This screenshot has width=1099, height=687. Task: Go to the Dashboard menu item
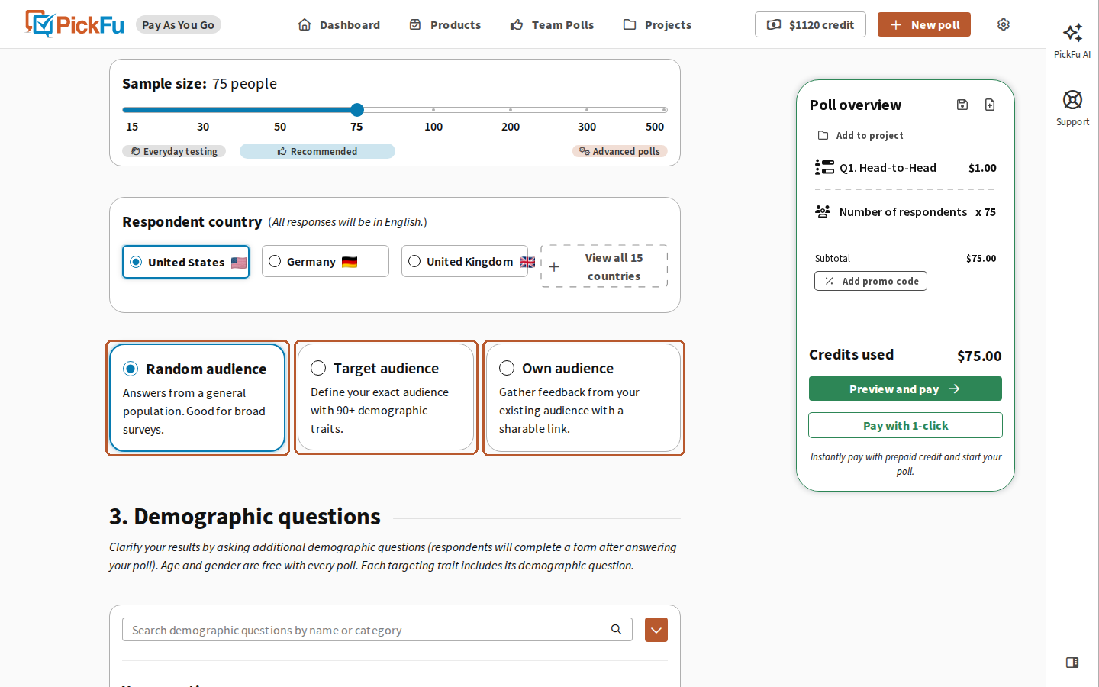[x=339, y=24]
